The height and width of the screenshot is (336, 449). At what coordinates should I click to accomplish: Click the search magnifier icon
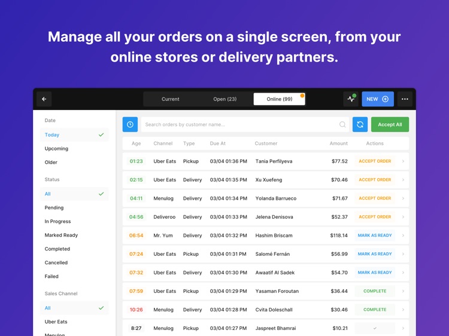click(x=342, y=124)
